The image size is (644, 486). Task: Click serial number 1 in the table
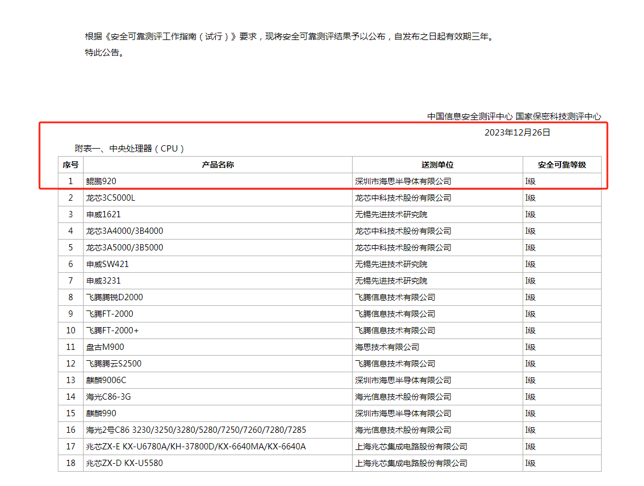click(70, 181)
